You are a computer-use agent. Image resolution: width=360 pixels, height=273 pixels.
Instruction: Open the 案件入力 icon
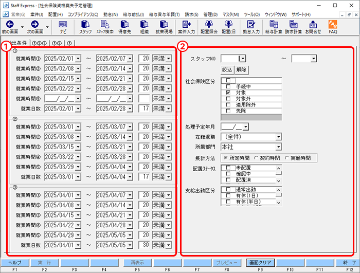click(186, 27)
